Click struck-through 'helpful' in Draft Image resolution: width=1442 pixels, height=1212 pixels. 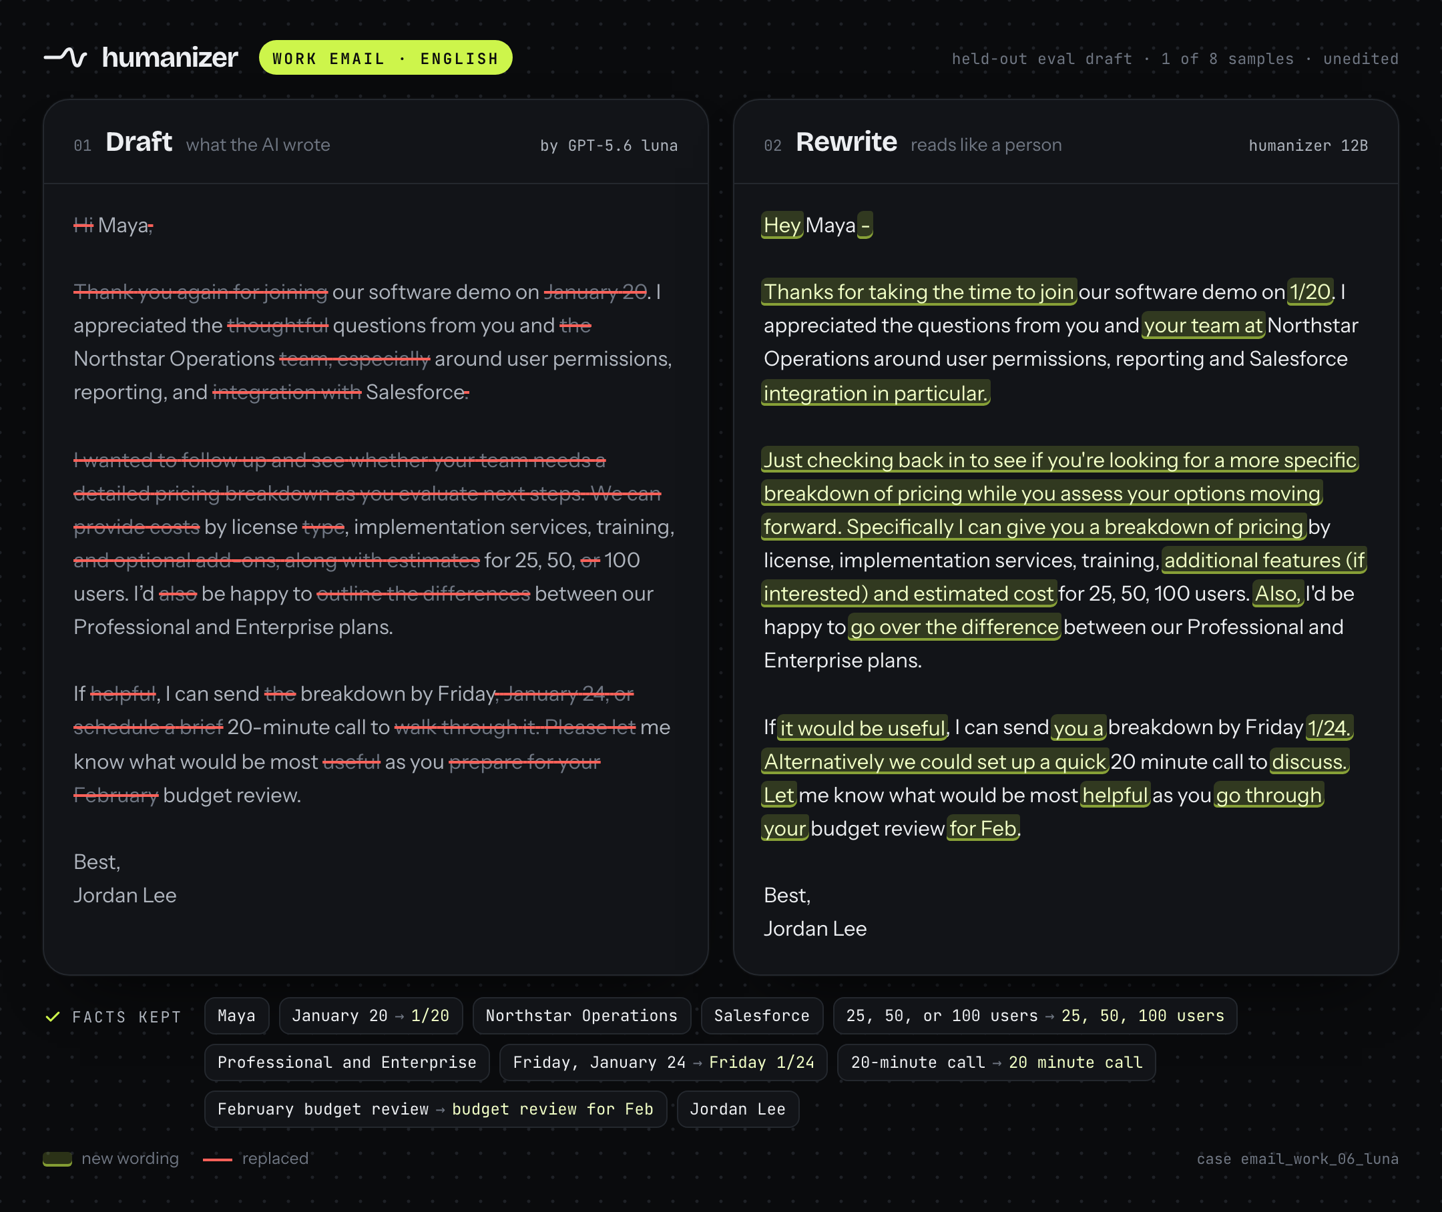tap(123, 694)
